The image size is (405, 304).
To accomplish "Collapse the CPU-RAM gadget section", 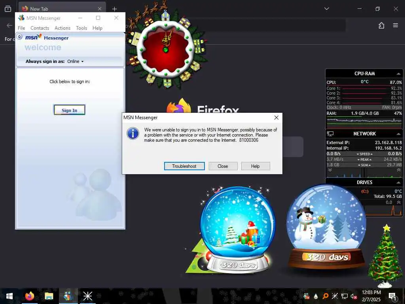I will (x=399, y=74).
